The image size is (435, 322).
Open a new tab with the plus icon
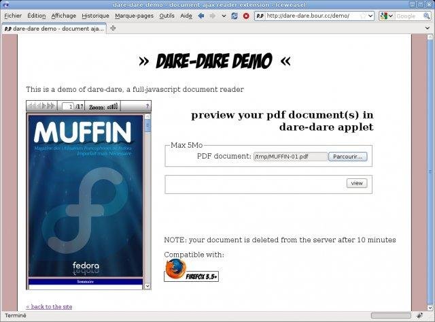pos(113,29)
